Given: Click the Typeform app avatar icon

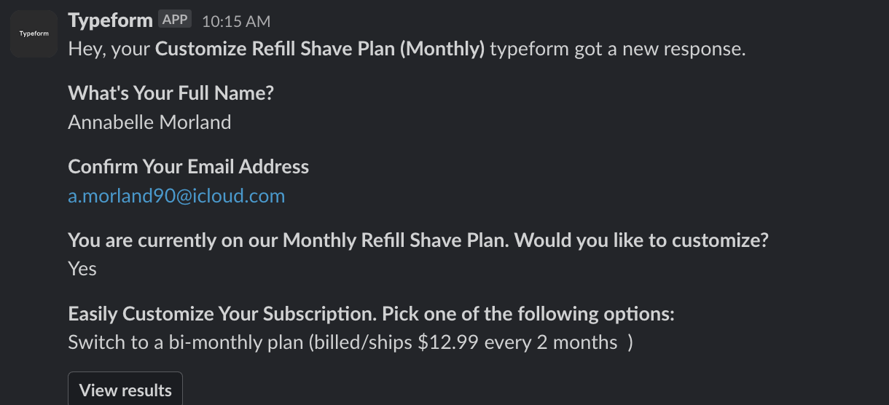Looking at the screenshot, I should tap(34, 34).
